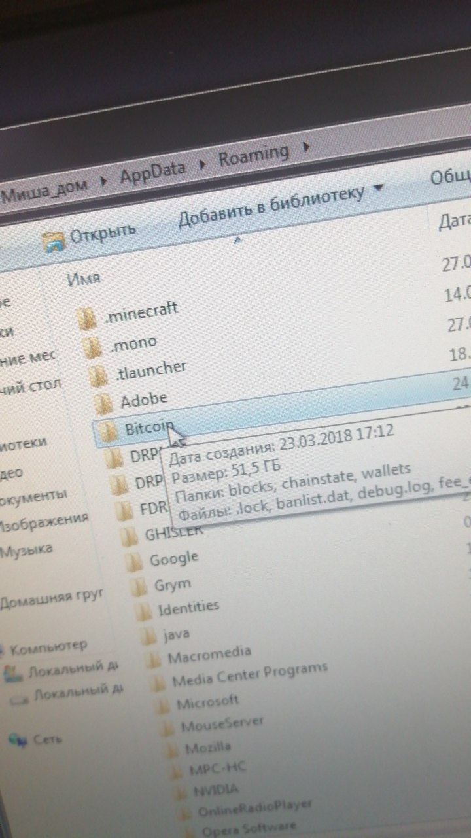Click the Identities folder name
The height and width of the screenshot is (838, 471).
188,608
